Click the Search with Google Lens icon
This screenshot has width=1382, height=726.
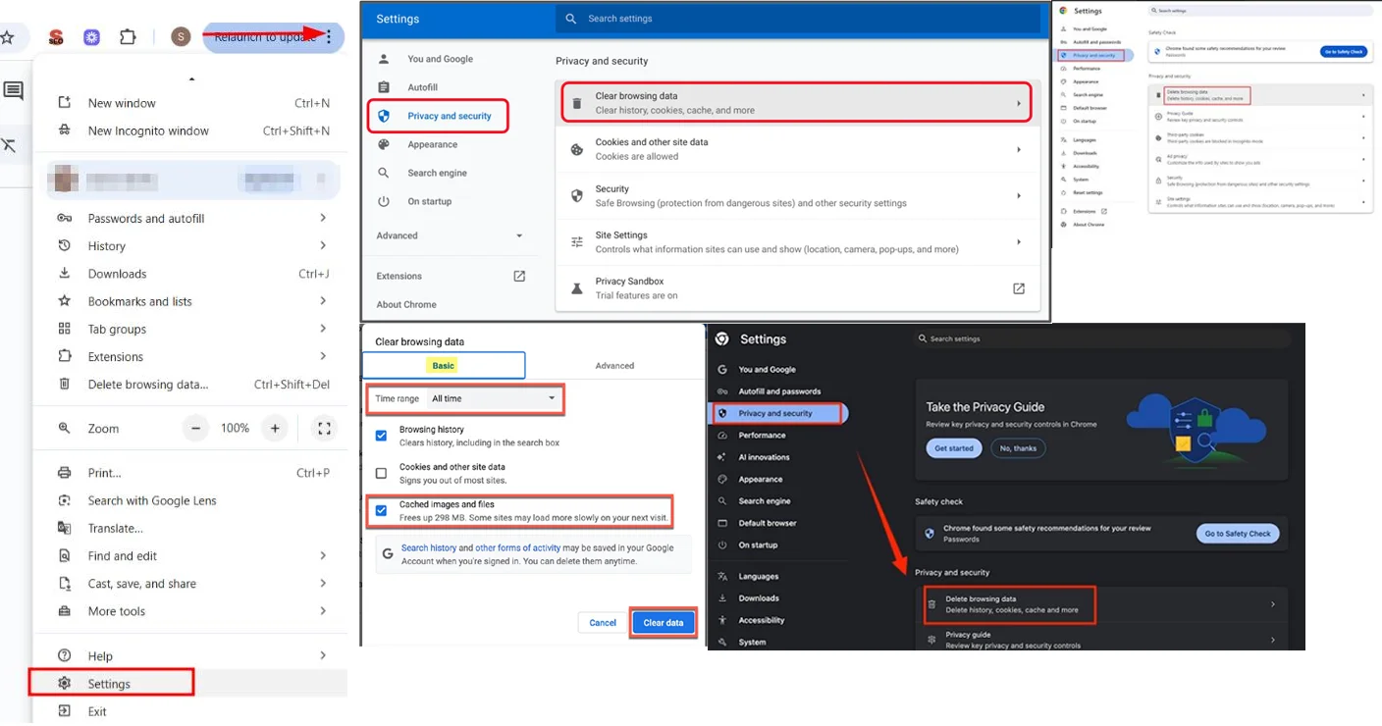pos(65,500)
